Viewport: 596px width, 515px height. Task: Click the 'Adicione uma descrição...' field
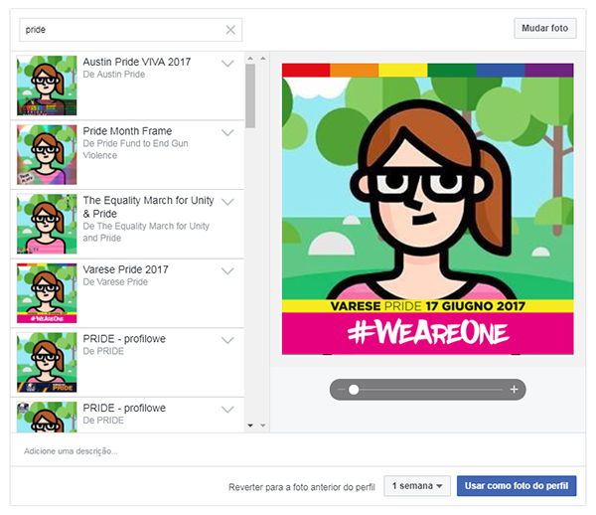coord(298,450)
